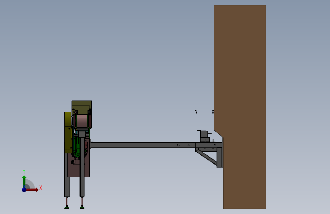This screenshot has height=214, width=330.
Task: Select the diagonal brace of the wall bracket
Action: coord(206,157)
